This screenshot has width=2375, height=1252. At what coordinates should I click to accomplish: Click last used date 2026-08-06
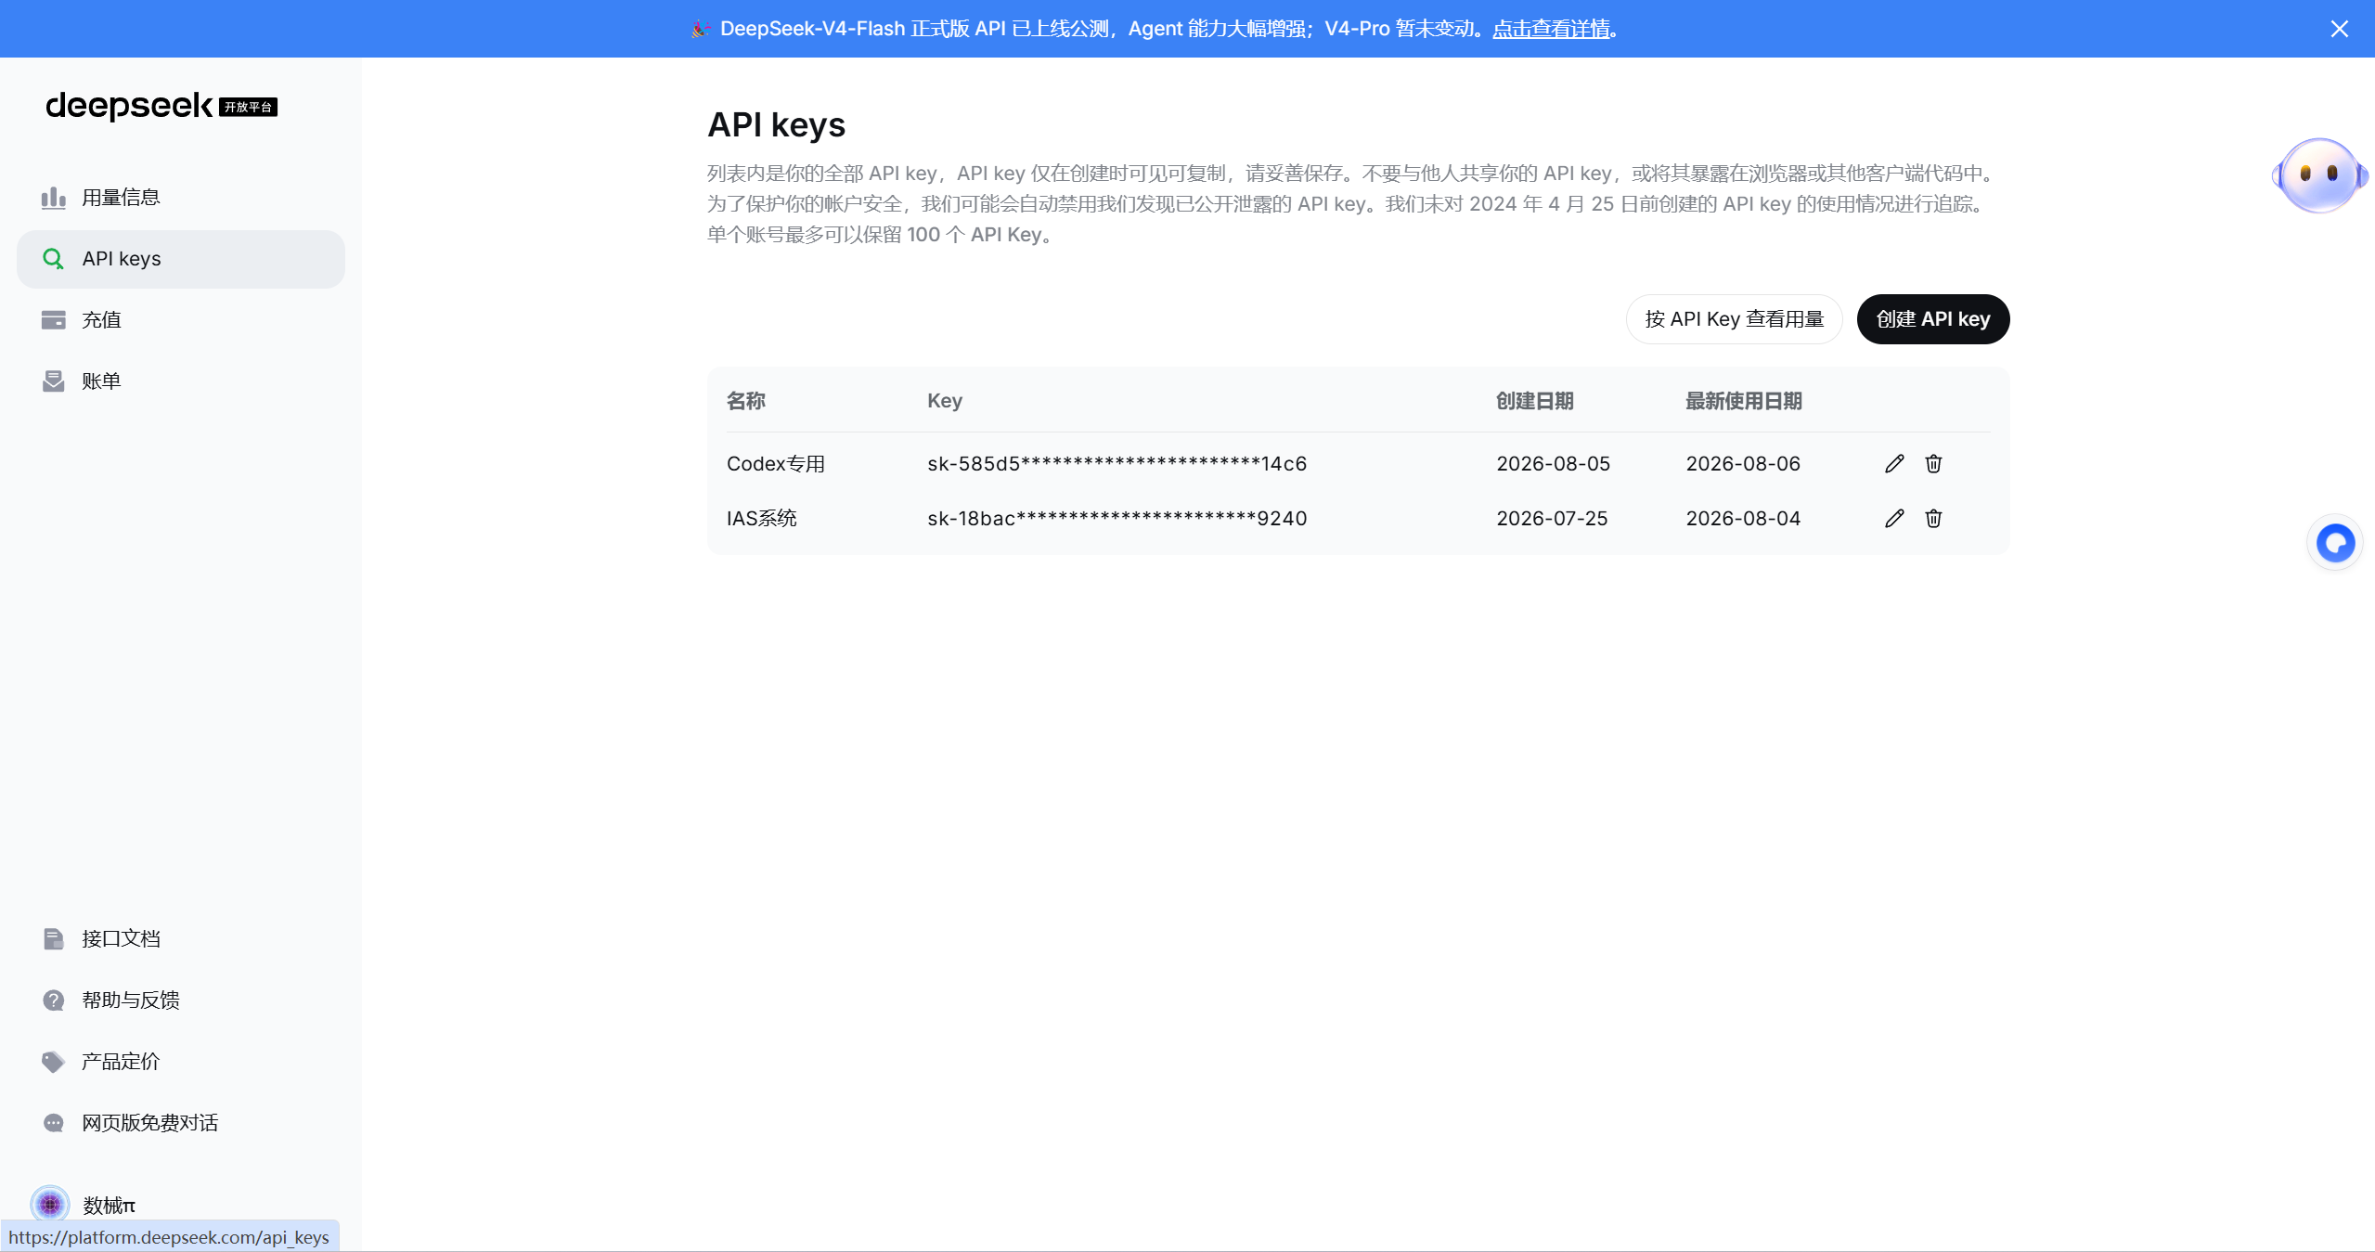1743,464
